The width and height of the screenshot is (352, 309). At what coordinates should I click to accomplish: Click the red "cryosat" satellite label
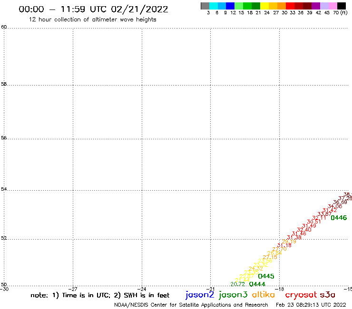pyautogui.click(x=301, y=295)
